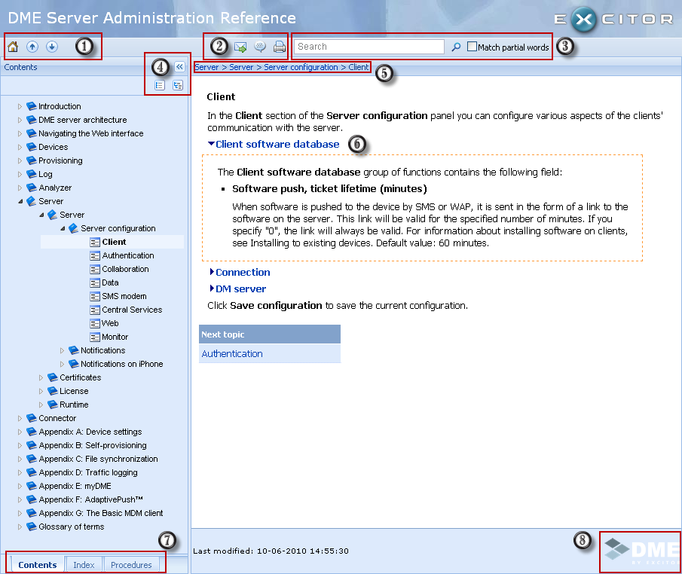This screenshot has height=574, width=682.
Task: Collapse the Client software database section
Action: 276,144
